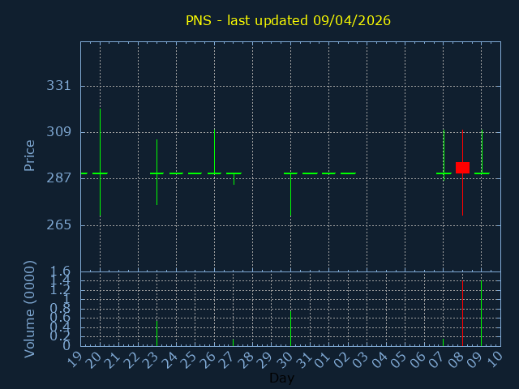Click the day 30 tick label on x-axis
519x389 pixels.
(285, 358)
